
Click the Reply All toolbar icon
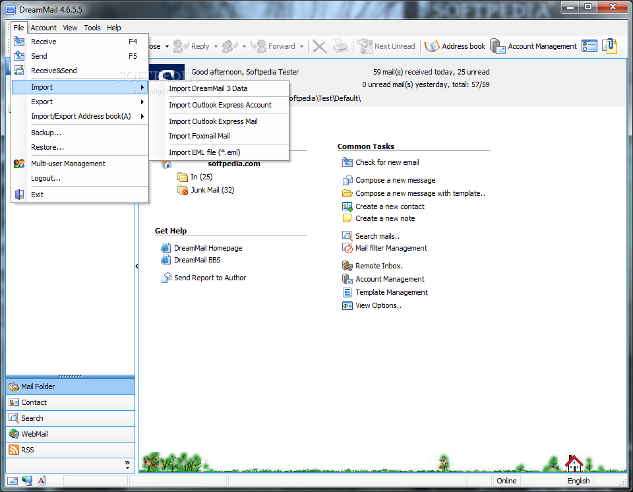[x=229, y=46]
